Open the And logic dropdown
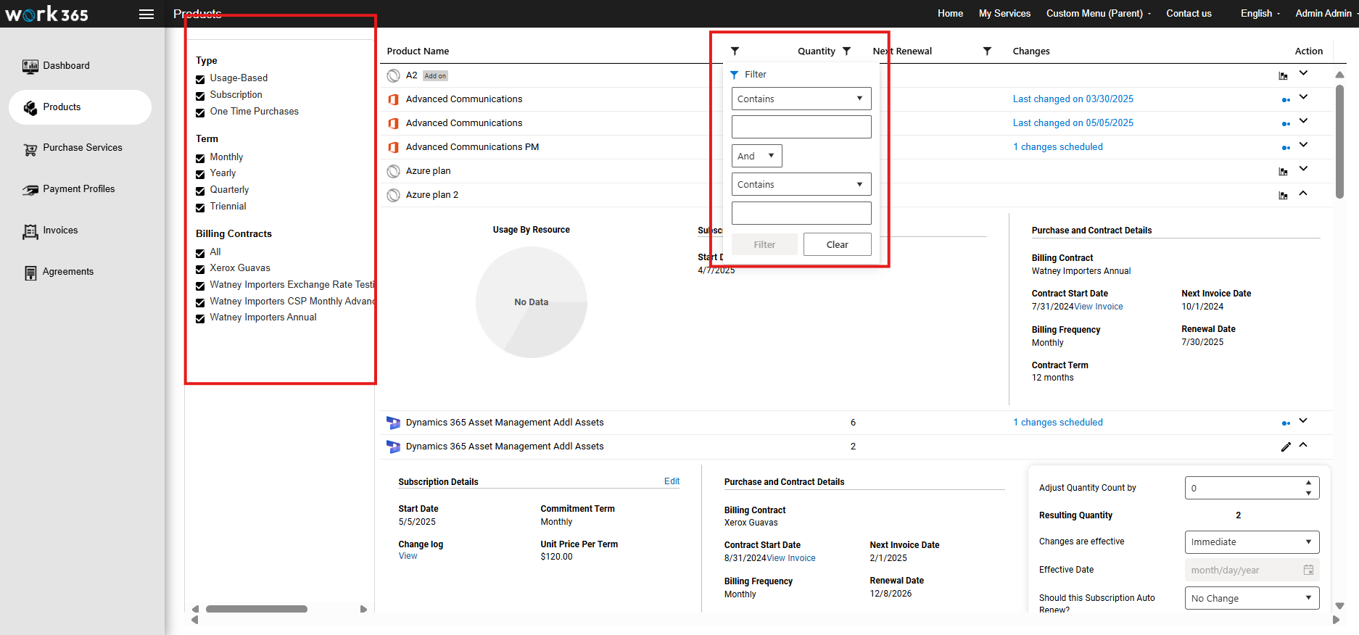1359x635 pixels. click(x=756, y=156)
